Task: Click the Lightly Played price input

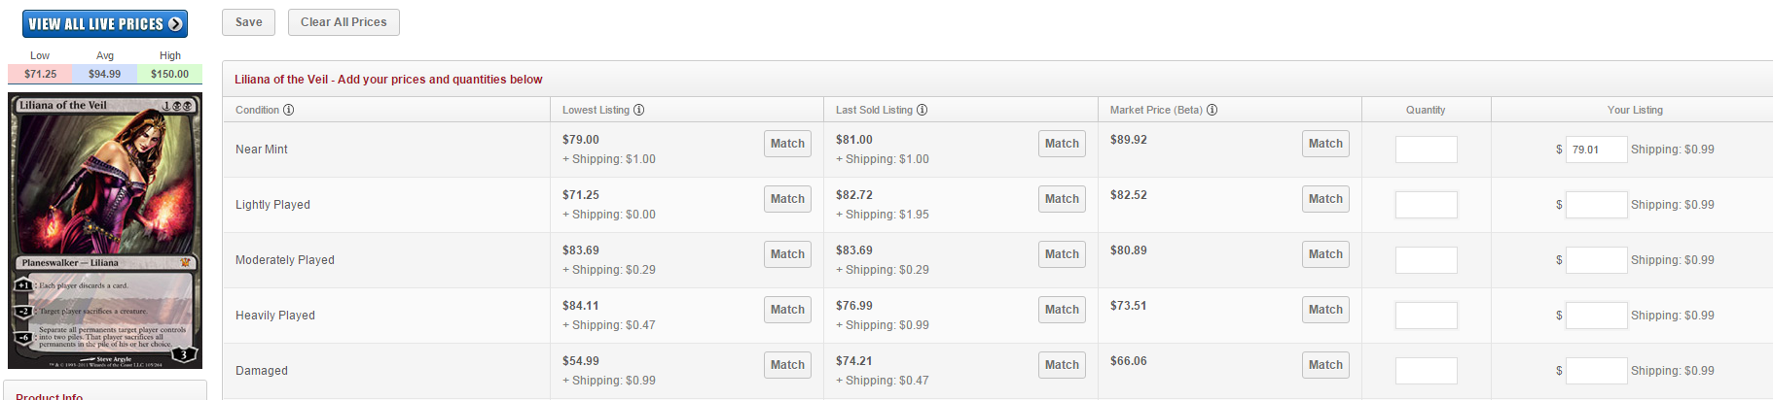Action: 1596,205
